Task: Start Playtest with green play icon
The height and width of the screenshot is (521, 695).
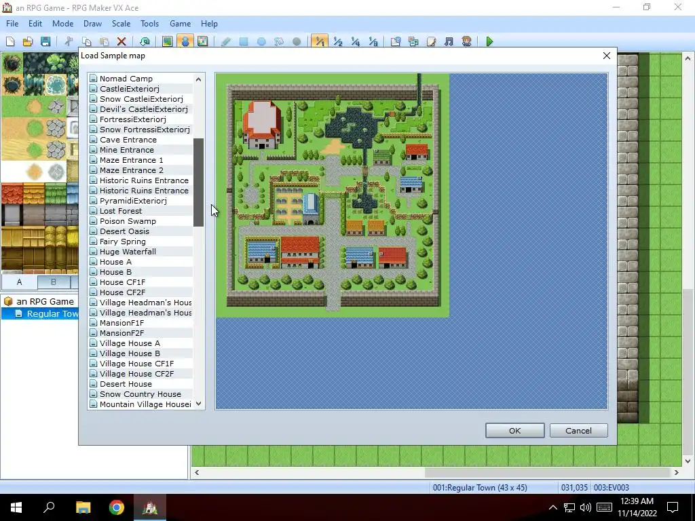Action: click(489, 41)
